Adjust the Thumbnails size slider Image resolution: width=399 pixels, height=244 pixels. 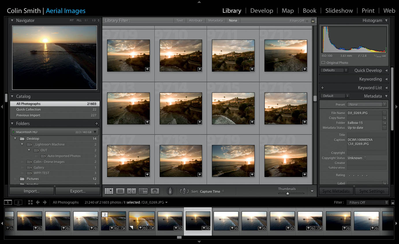point(288,193)
